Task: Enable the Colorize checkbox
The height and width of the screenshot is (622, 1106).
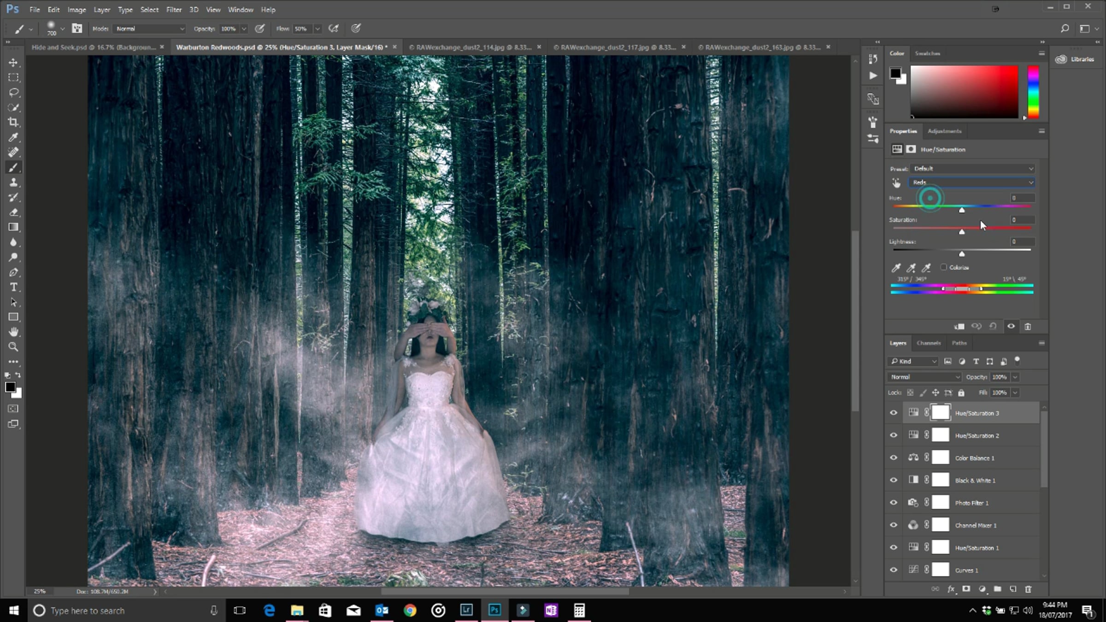Action: (943, 267)
